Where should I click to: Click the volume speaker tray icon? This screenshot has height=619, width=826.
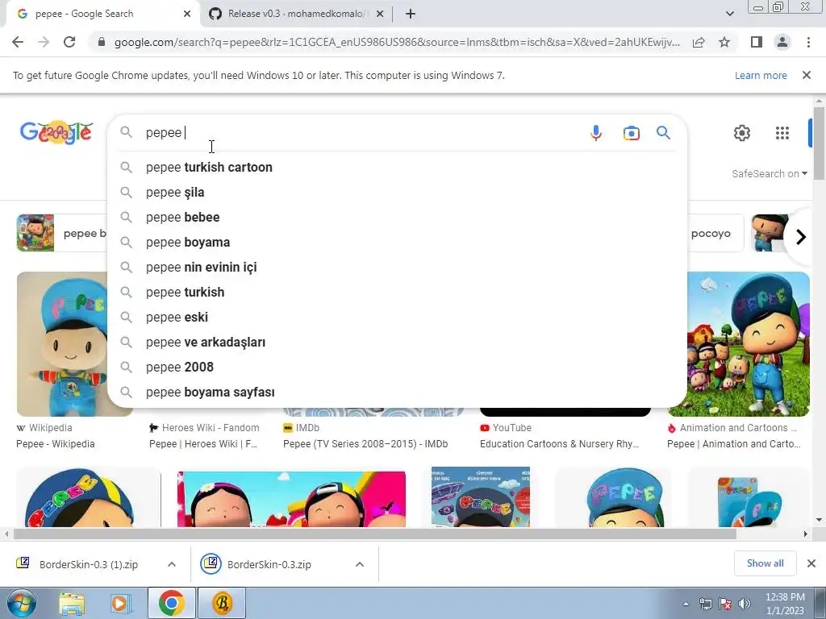click(x=744, y=604)
